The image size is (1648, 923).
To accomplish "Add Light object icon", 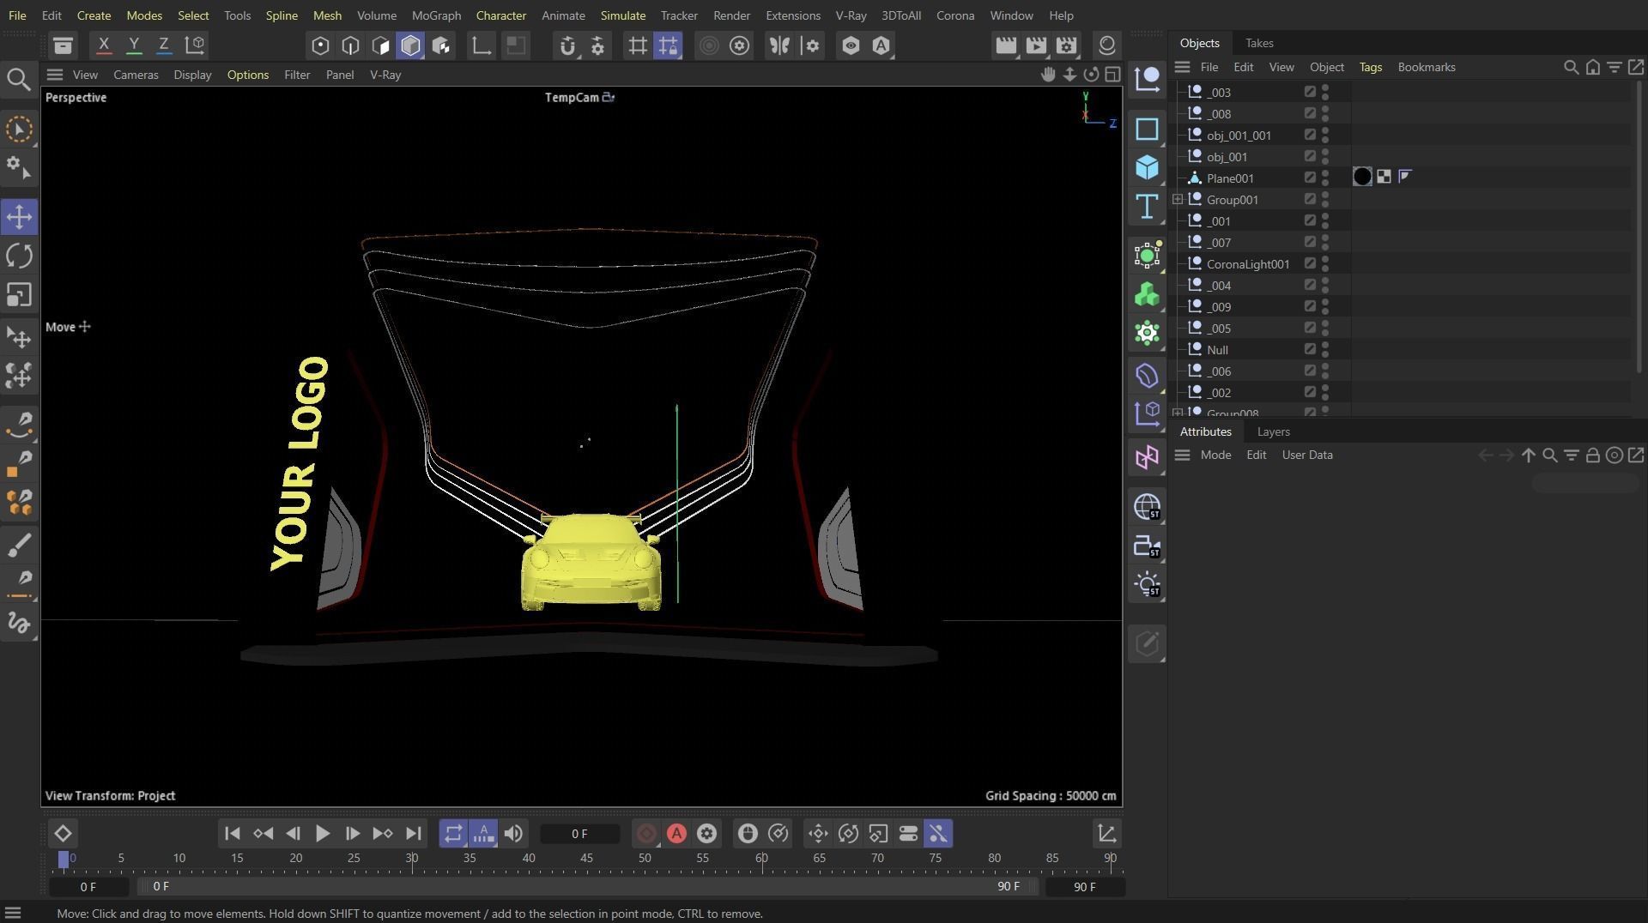I will (x=1148, y=585).
